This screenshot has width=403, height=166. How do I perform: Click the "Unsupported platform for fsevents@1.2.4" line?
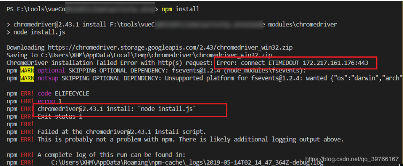[x=204, y=78]
